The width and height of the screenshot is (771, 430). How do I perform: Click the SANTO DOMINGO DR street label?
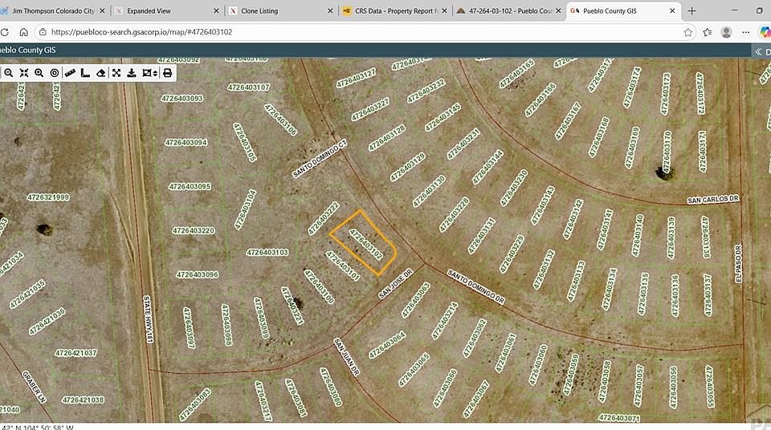[475, 286]
